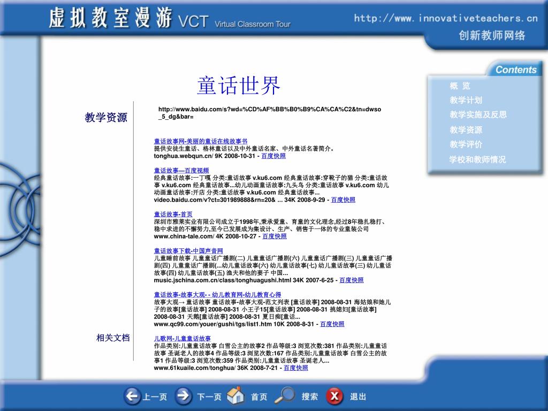The width and height of the screenshot is (548, 411).
Task: Open 百度快照 for www.china-tale.com result
Action: coord(275,236)
